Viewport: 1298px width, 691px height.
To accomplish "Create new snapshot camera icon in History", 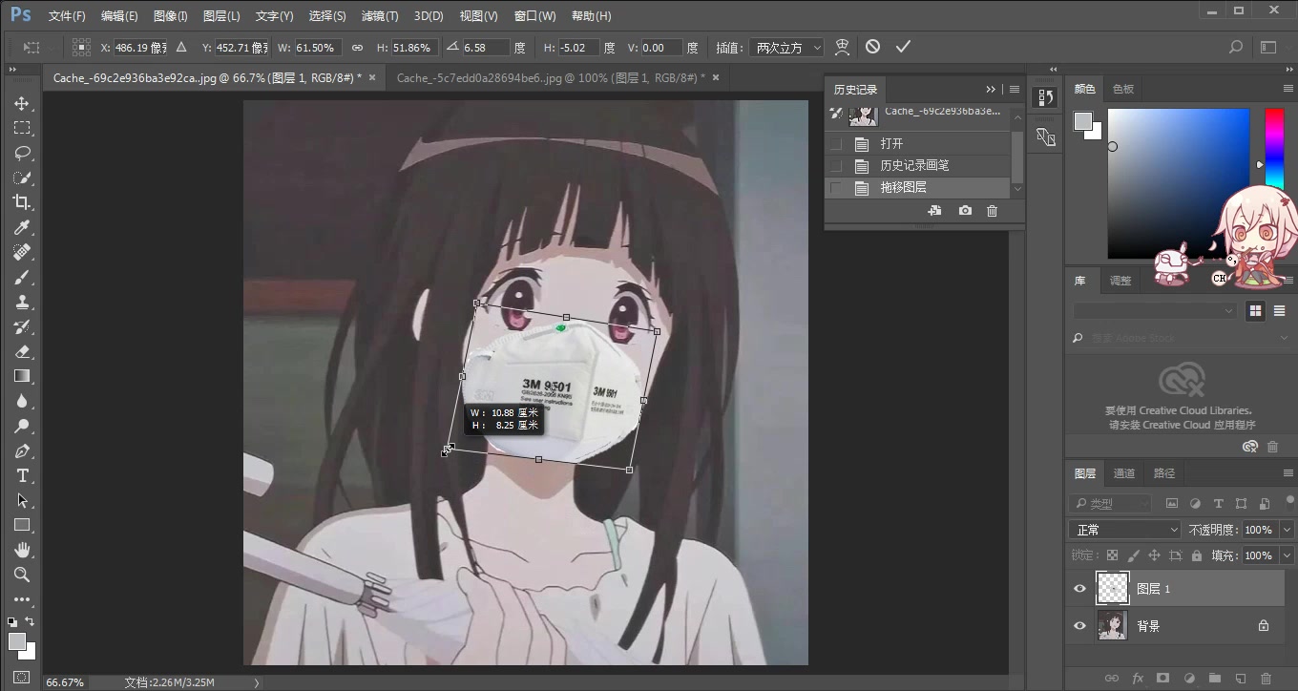I will coord(965,210).
